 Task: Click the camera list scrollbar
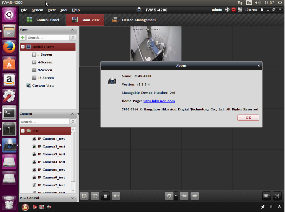(x=73, y=157)
